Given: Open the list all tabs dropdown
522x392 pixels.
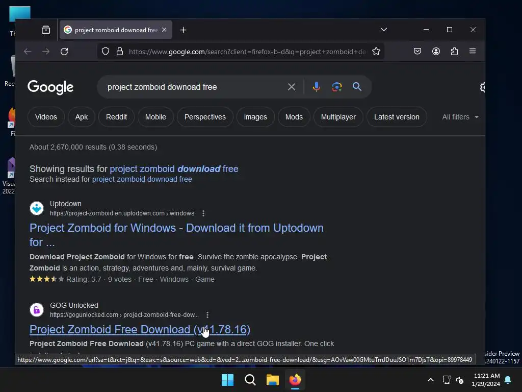Looking at the screenshot, I should tap(383, 30).
